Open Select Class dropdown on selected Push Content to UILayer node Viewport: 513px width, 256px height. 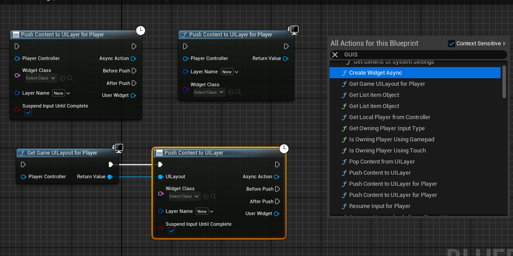[184, 197]
